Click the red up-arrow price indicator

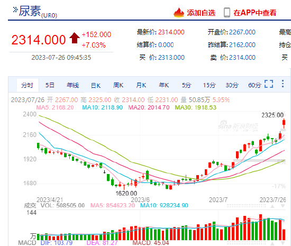(x=75, y=38)
